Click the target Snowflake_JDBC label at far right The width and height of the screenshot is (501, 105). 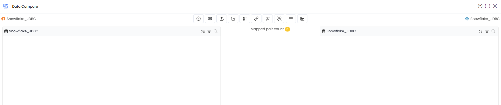pyautogui.click(x=485, y=19)
